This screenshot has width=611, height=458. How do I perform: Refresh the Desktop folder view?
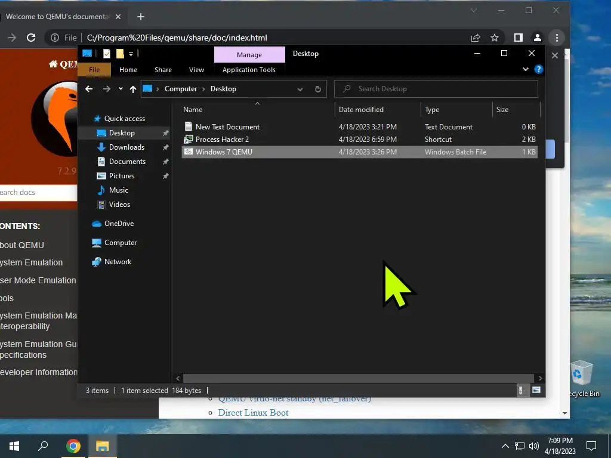(x=318, y=89)
